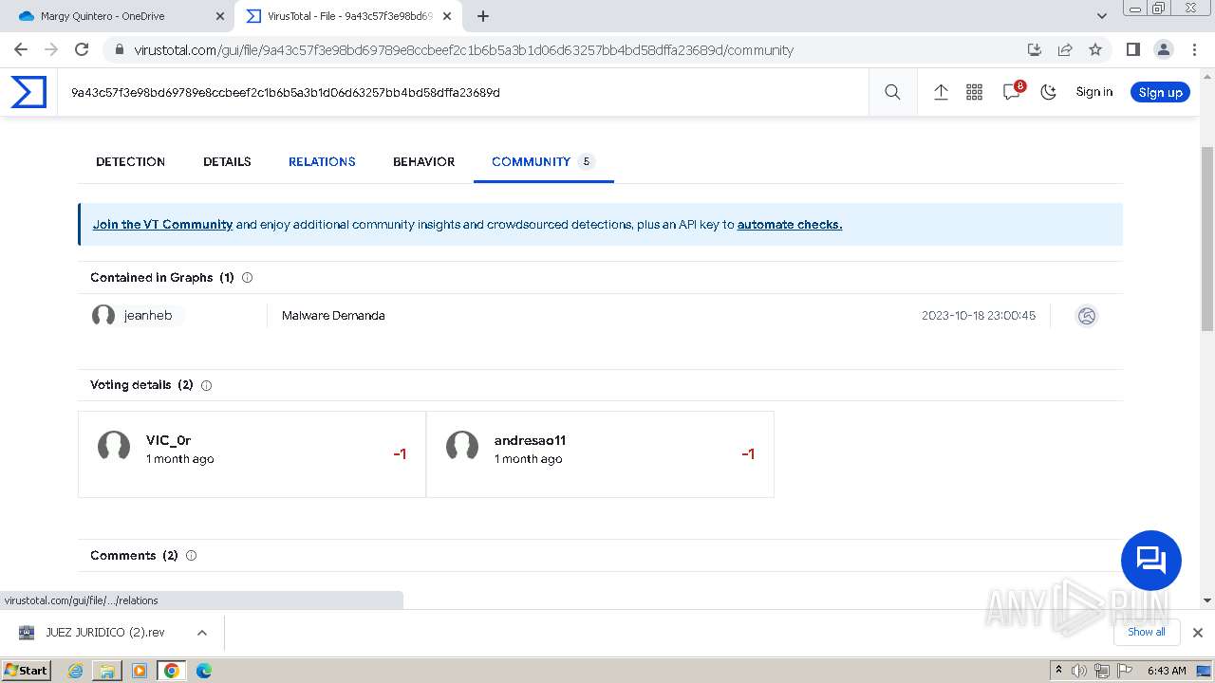Go back in browser history

point(21,49)
